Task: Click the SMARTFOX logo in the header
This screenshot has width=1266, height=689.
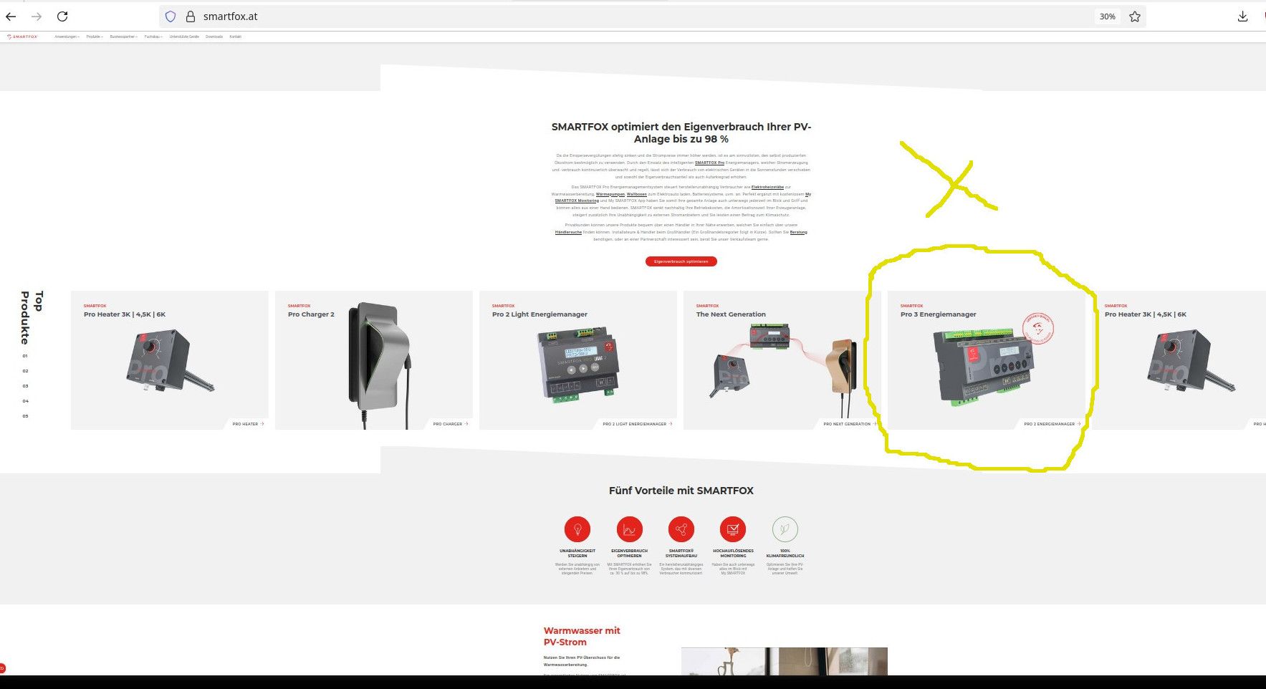Action: 22,37
